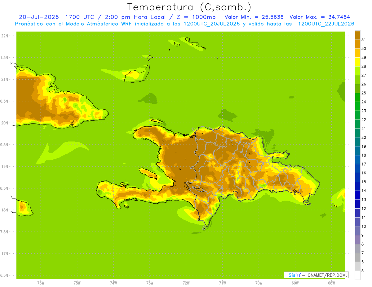The width and height of the screenshot is (372, 287).
Task: Click the colorbar swatch between 30 and 31
Action: pyautogui.click(x=357, y=44)
